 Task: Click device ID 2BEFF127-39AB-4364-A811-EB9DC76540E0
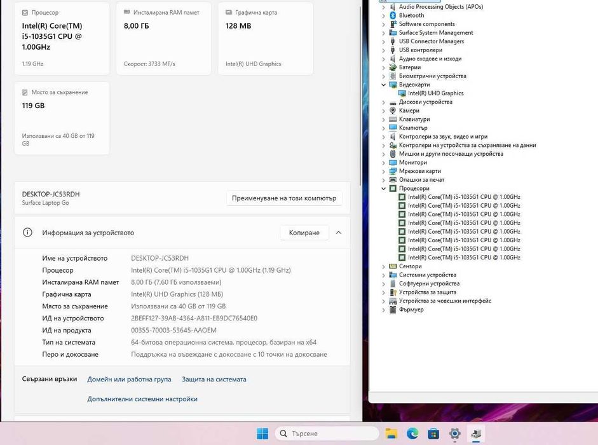tap(194, 318)
